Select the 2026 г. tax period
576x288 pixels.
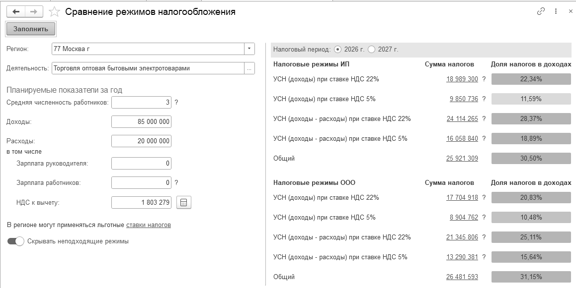pyautogui.click(x=338, y=50)
